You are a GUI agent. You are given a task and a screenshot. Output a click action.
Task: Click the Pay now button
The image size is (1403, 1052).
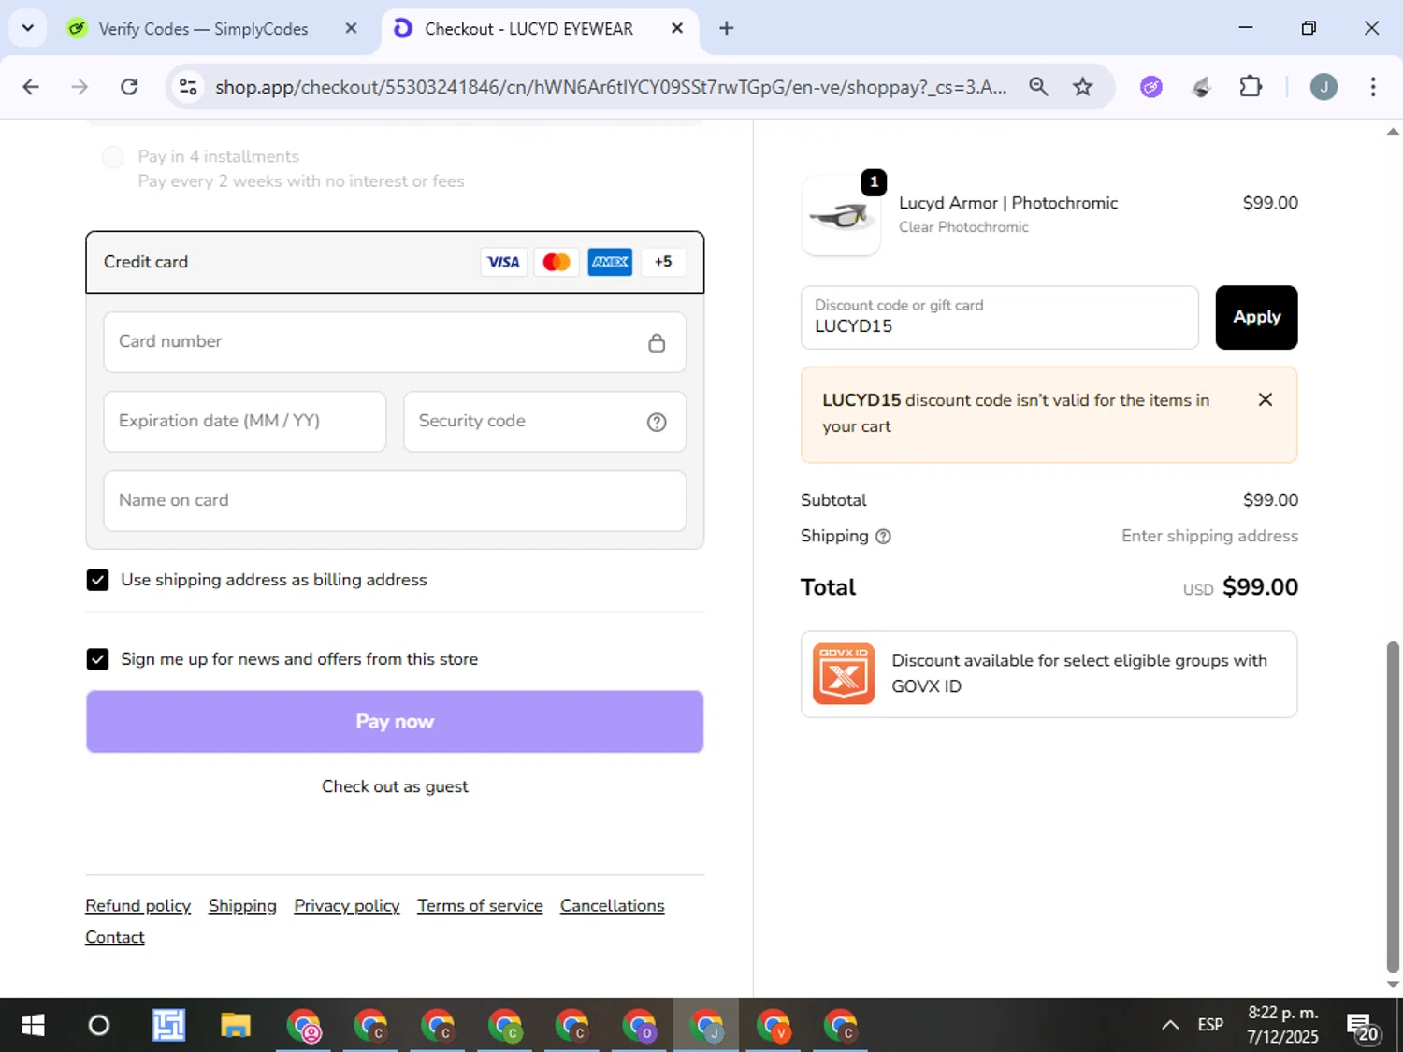tap(395, 722)
